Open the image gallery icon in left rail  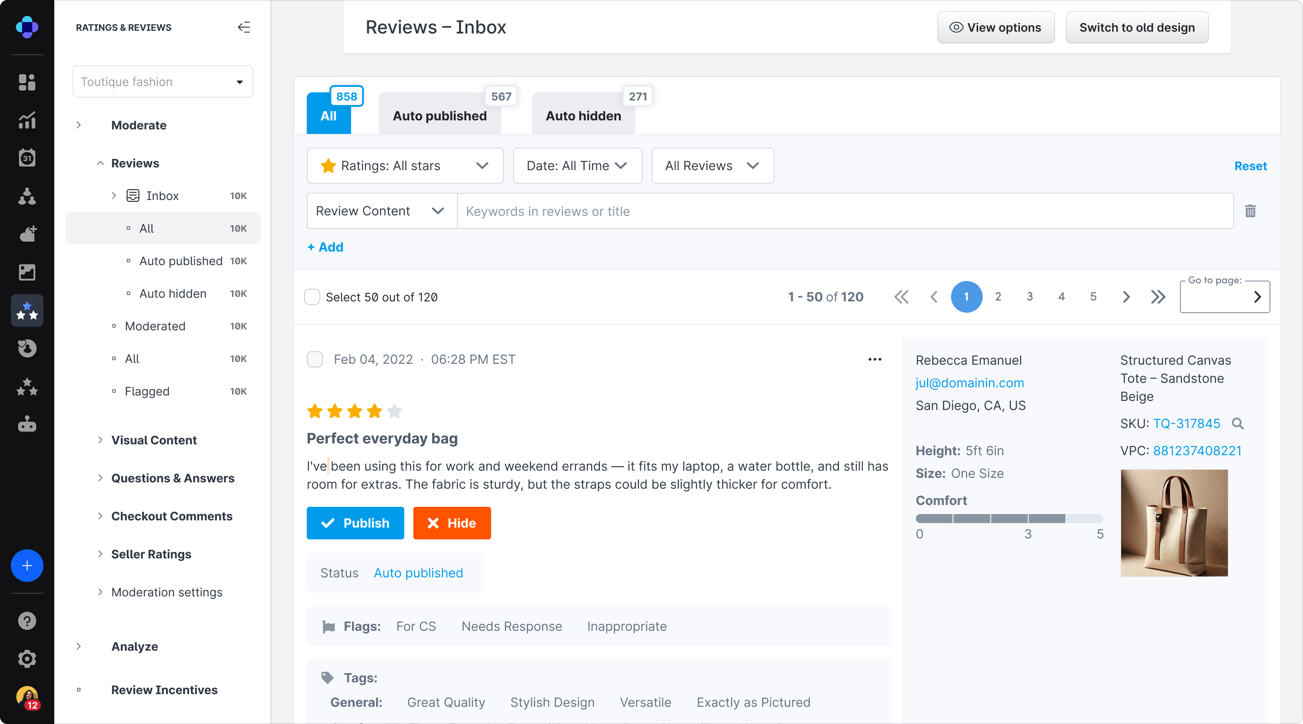(x=27, y=272)
